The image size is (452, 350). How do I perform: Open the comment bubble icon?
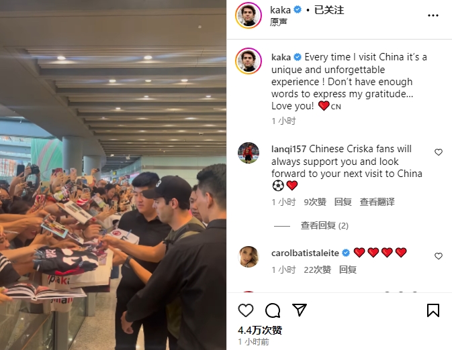(273, 310)
